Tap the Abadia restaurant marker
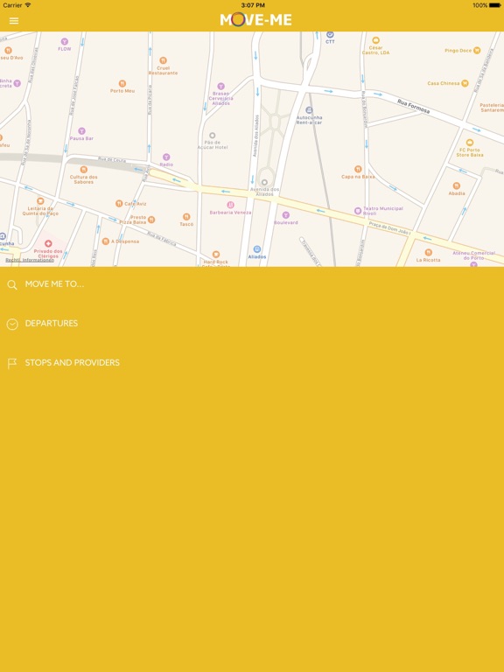This screenshot has width=504, height=672. tap(457, 185)
